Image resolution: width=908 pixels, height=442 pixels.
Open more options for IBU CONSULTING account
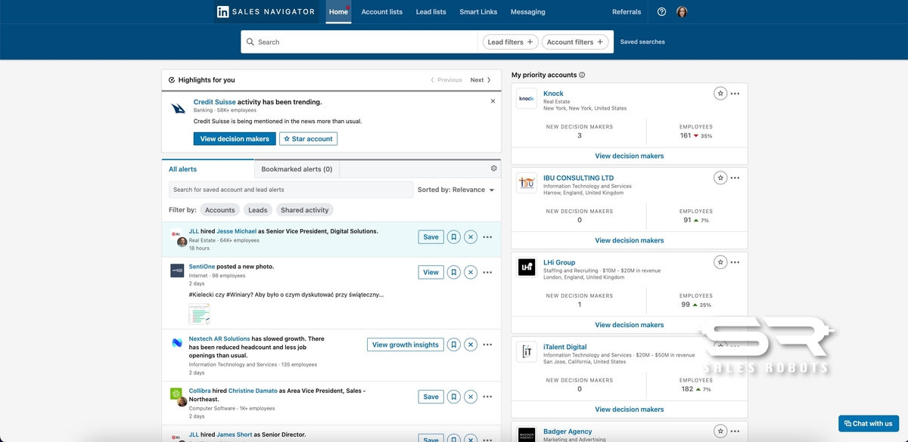(x=735, y=178)
